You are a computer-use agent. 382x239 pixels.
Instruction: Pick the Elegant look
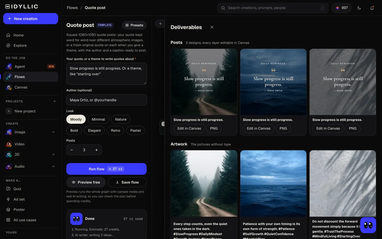[94, 130]
